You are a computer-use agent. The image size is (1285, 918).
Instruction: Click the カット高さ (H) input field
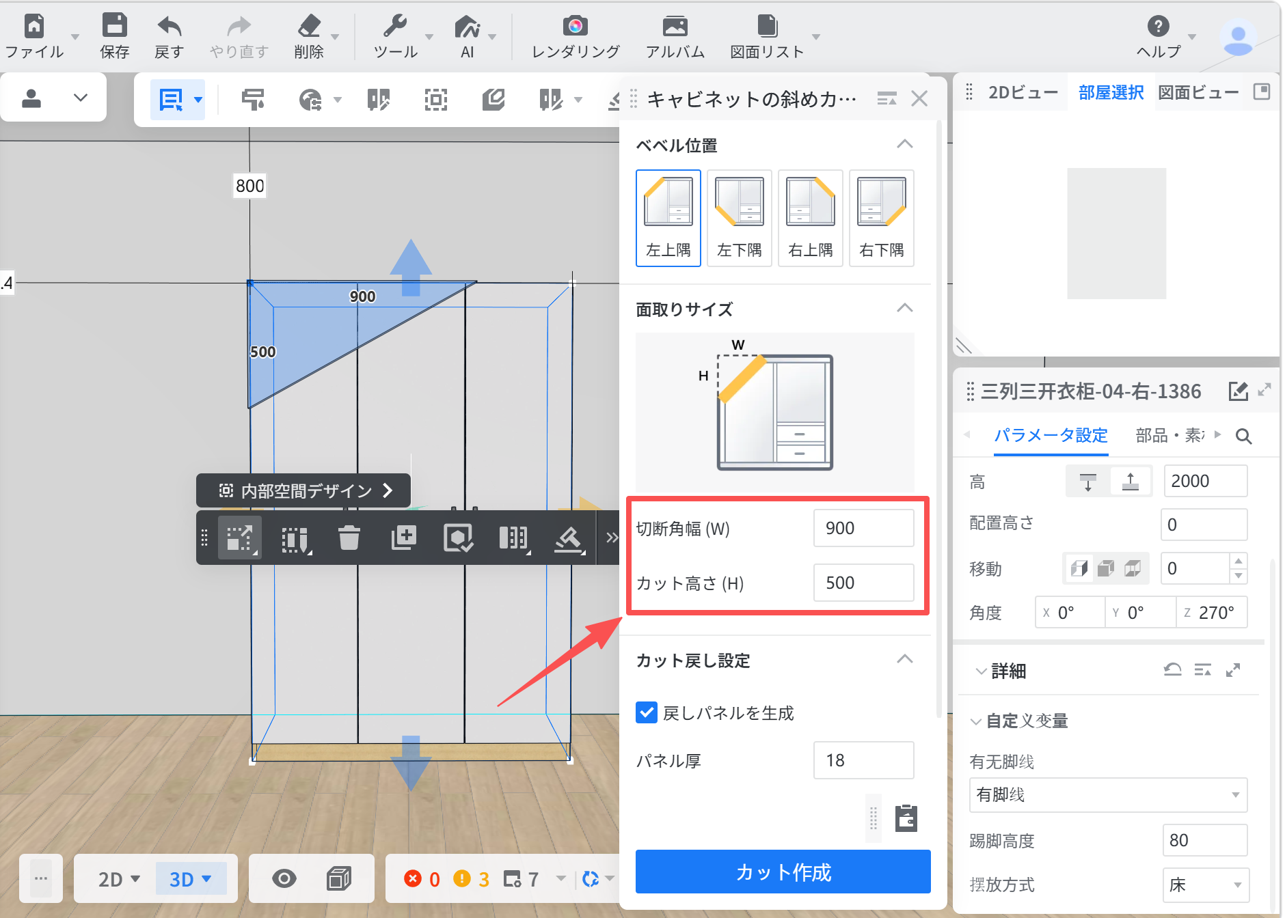click(x=864, y=583)
